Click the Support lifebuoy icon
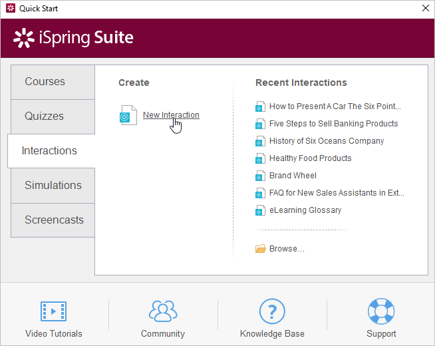The image size is (435, 346). 381,311
